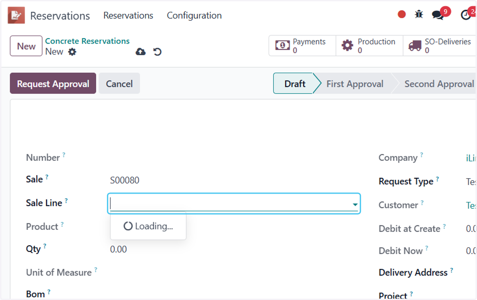Screen dimensions: 477x300
Task: Click the Delivery Address field label
Action: click(413, 273)
